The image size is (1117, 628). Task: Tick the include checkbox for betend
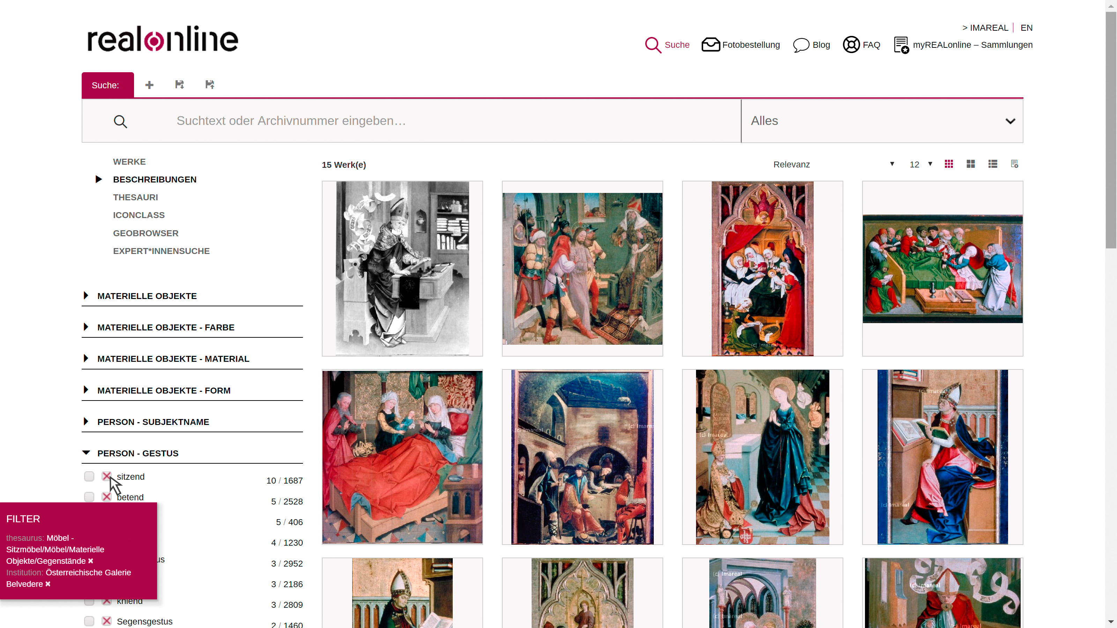(89, 497)
